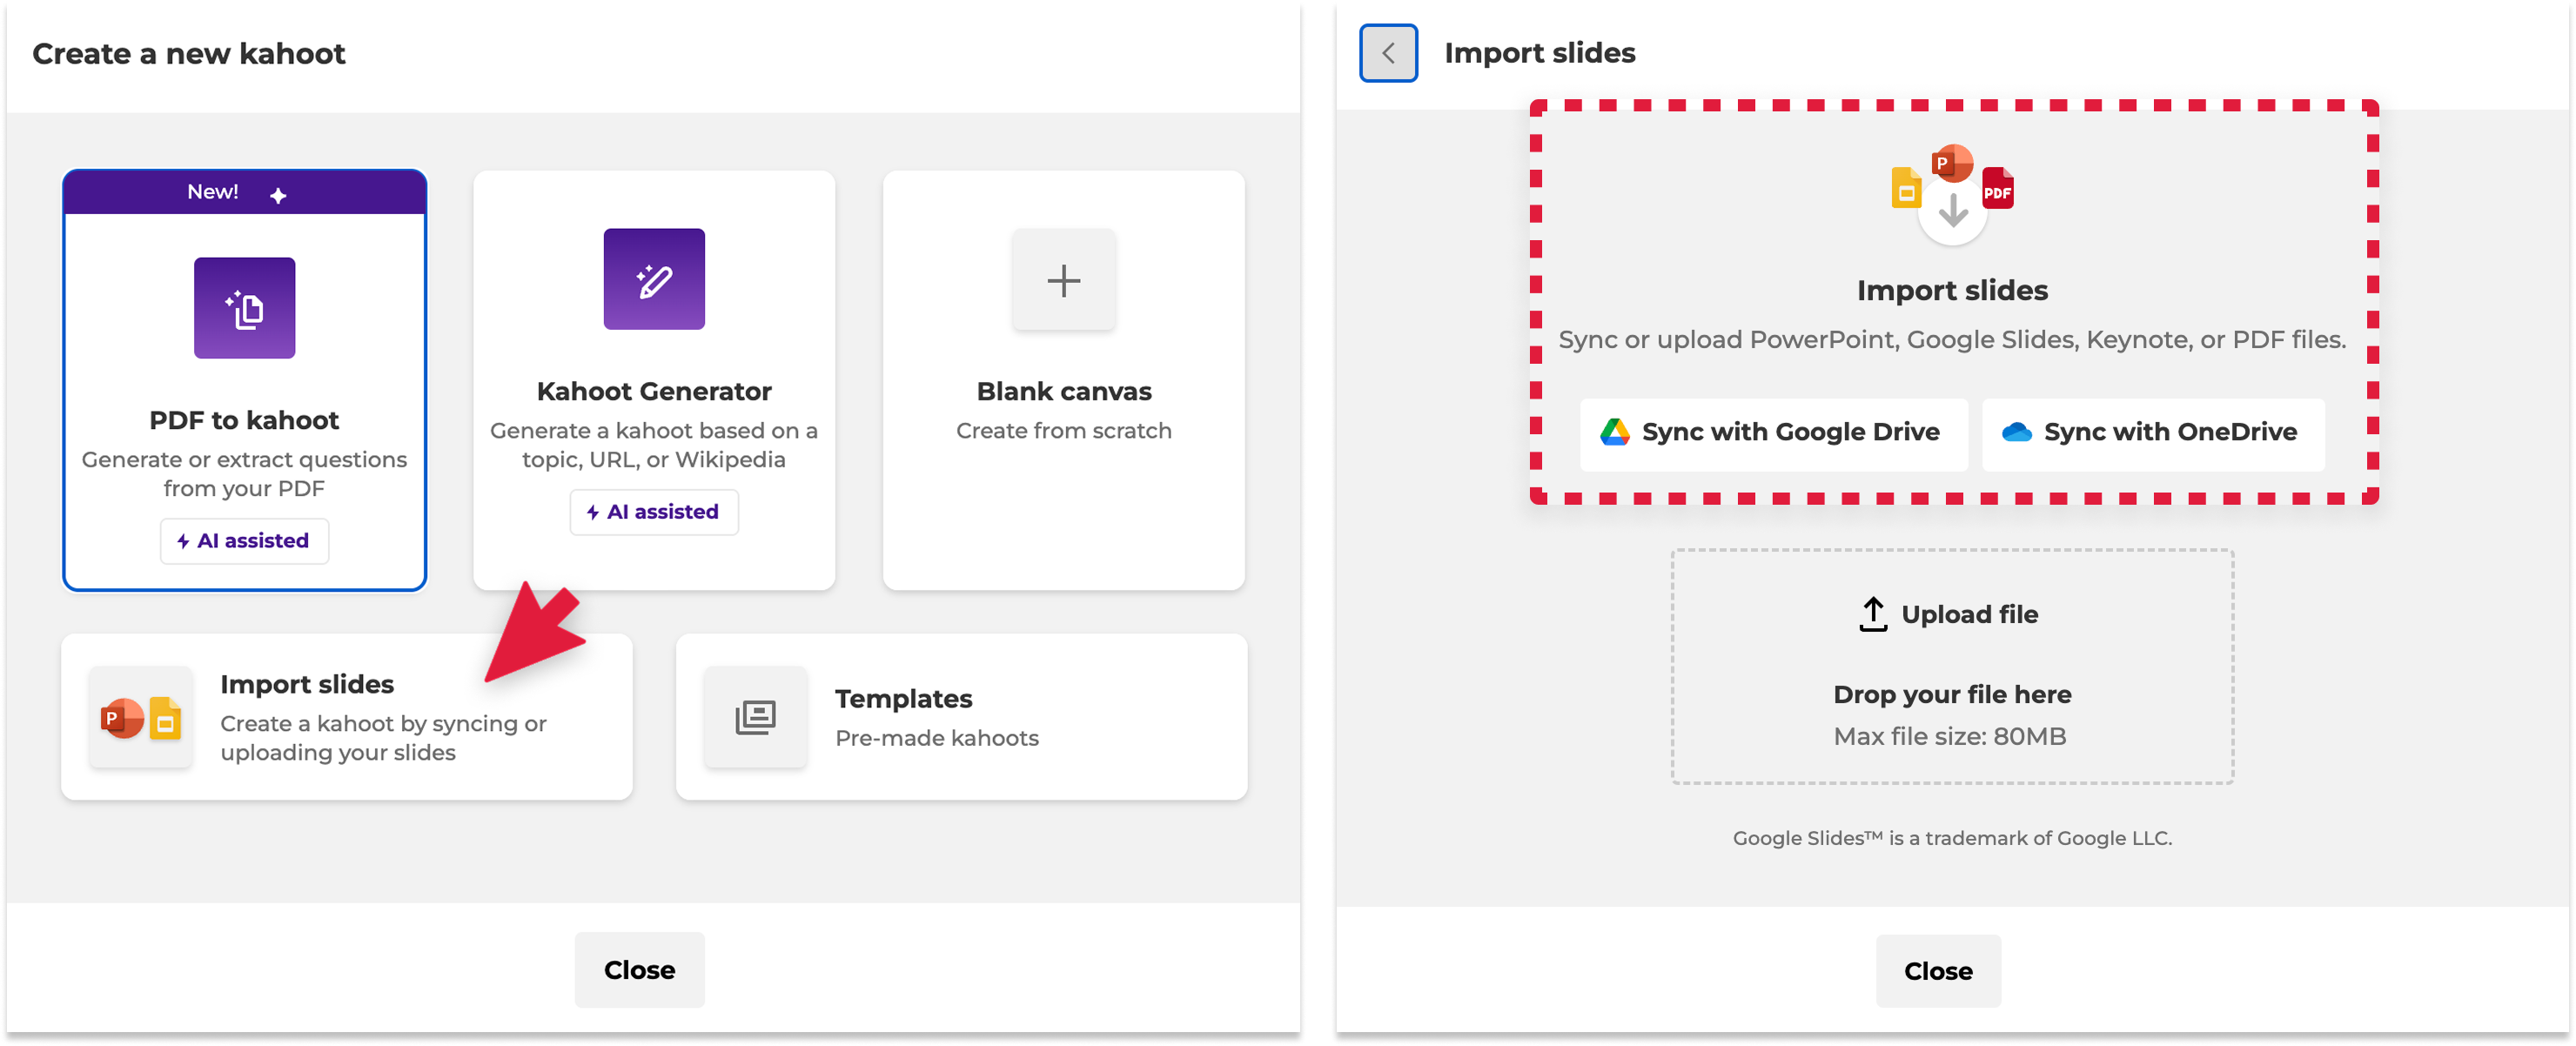2576x1046 pixels.
Task: Click the PDF to kahoot document icon
Action: [245, 308]
